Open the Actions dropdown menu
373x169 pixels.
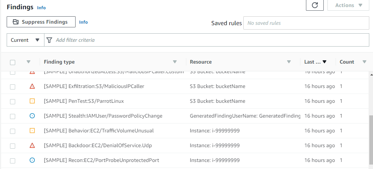(349, 5)
